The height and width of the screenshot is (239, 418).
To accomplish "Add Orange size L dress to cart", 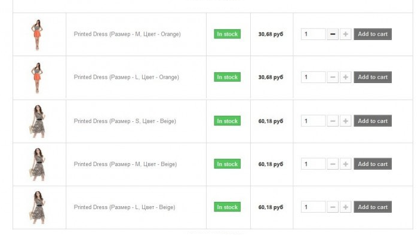I will pyautogui.click(x=373, y=77).
